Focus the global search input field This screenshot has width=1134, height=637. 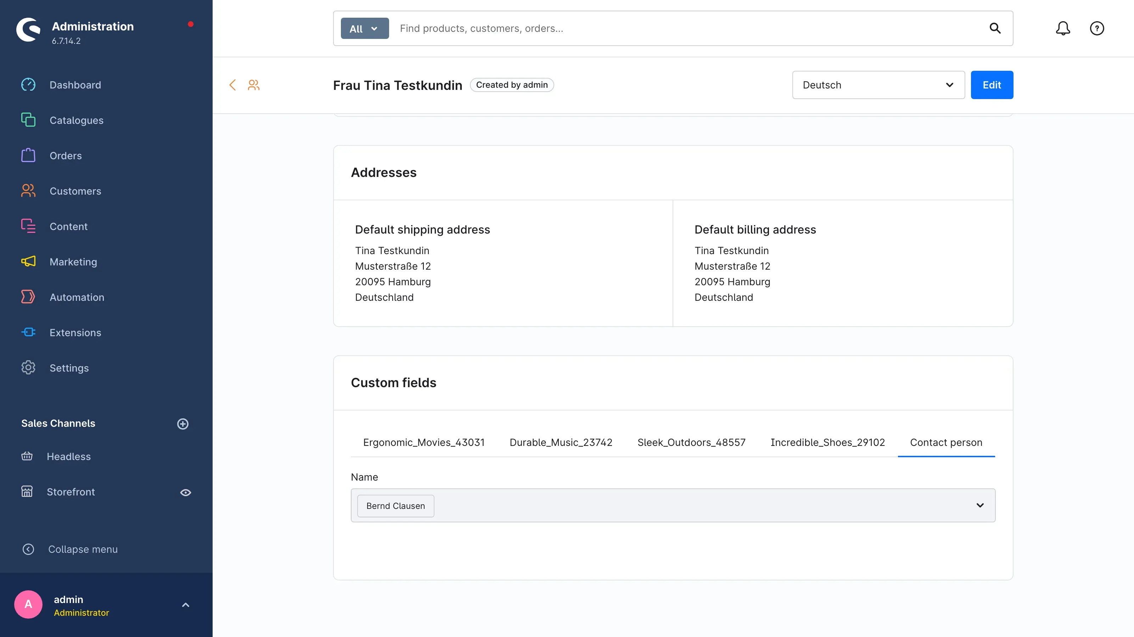coord(689,28)
